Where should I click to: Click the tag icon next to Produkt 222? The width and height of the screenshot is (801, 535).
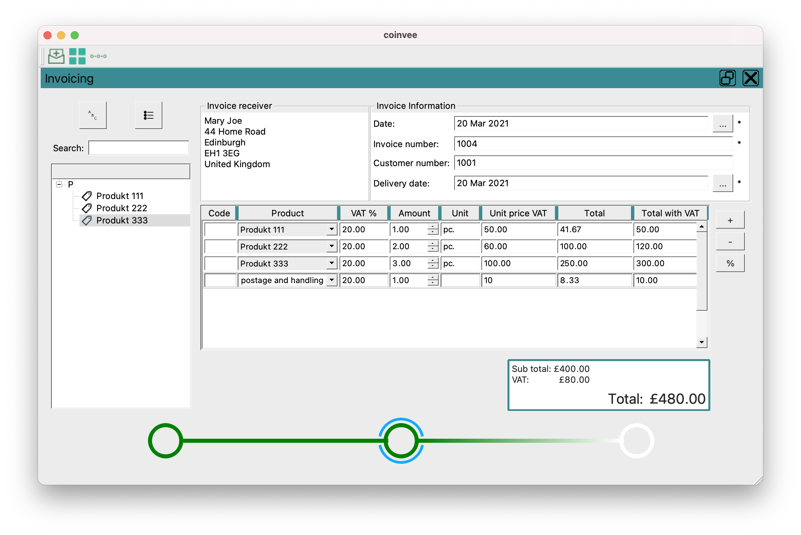pos(87,208)
